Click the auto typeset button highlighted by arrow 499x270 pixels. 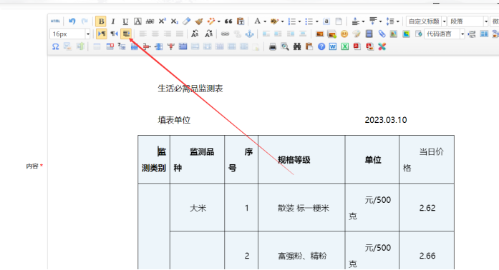(126, 34)
